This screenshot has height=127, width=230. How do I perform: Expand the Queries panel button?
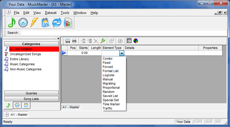31,93
